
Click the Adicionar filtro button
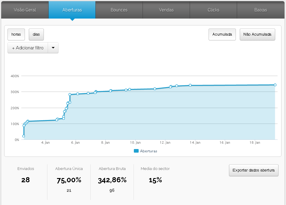coord(28,48)
